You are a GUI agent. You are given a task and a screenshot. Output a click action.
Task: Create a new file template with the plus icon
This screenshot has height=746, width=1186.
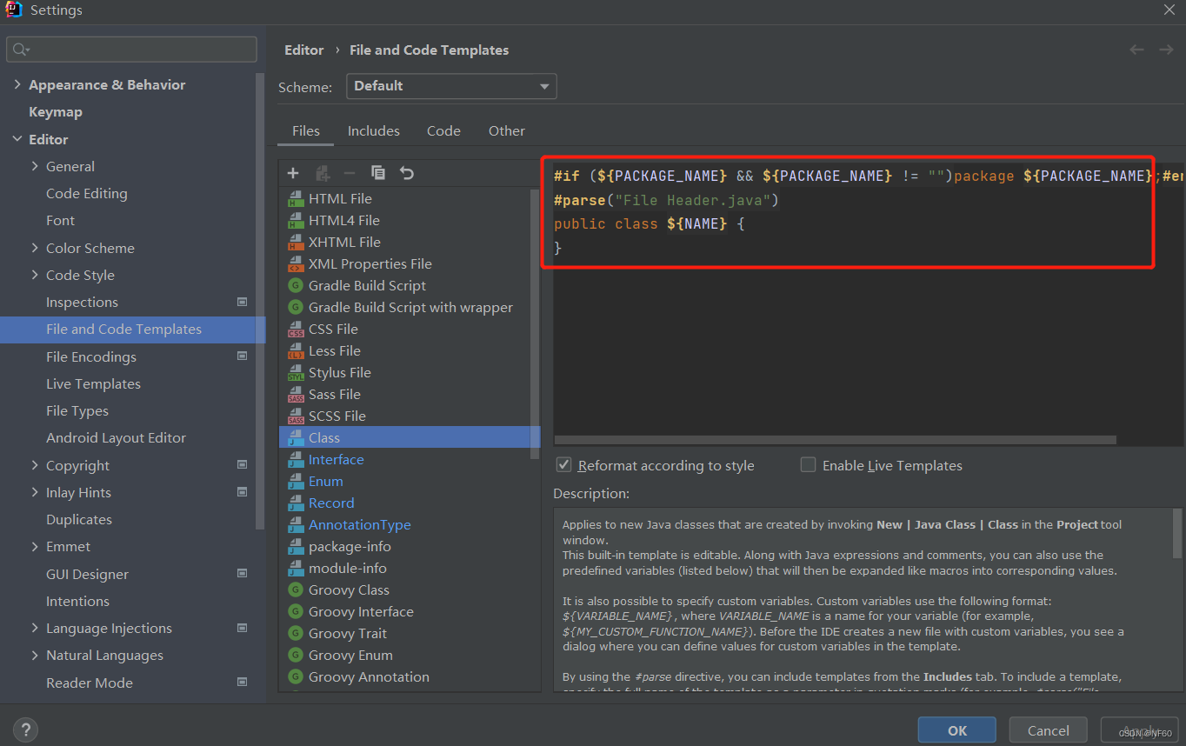pyautogui.click(x=293, y=173)
